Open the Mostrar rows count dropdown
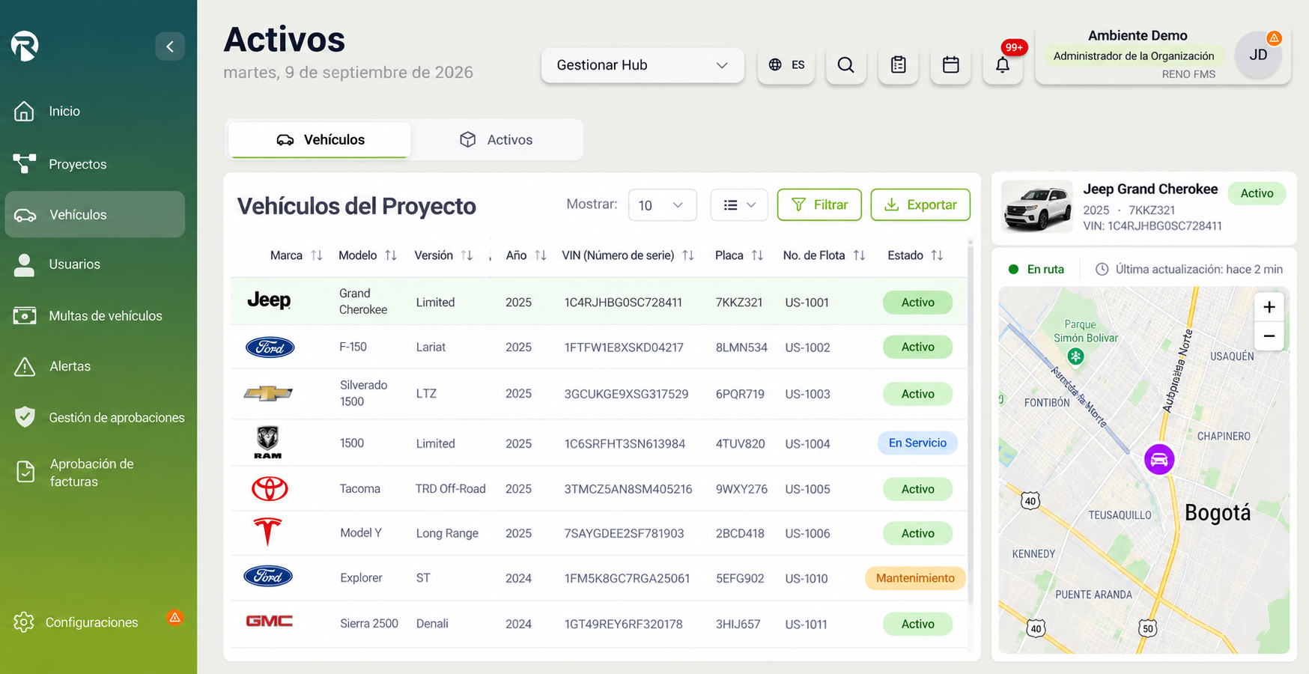This screenshot has width=1309, height=674. tap(663, 205)
